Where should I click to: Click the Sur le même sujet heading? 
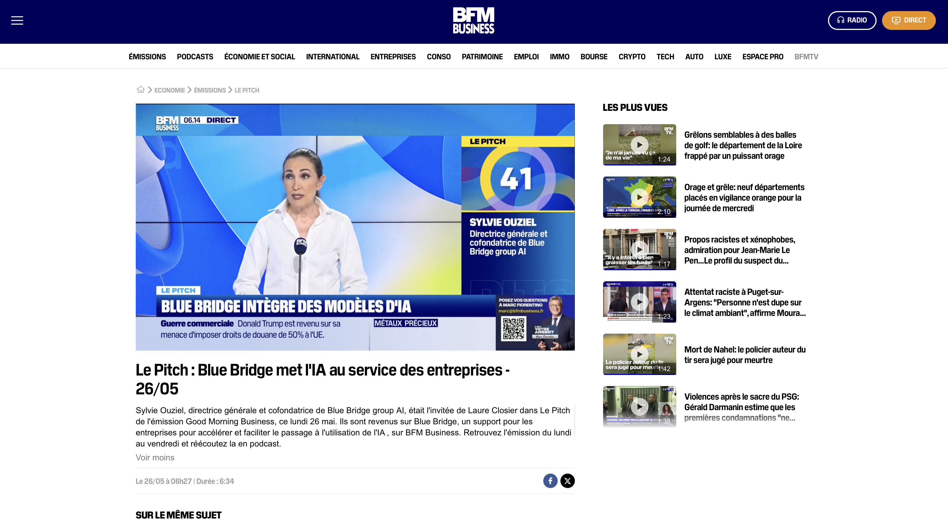[x=178, y=515]
